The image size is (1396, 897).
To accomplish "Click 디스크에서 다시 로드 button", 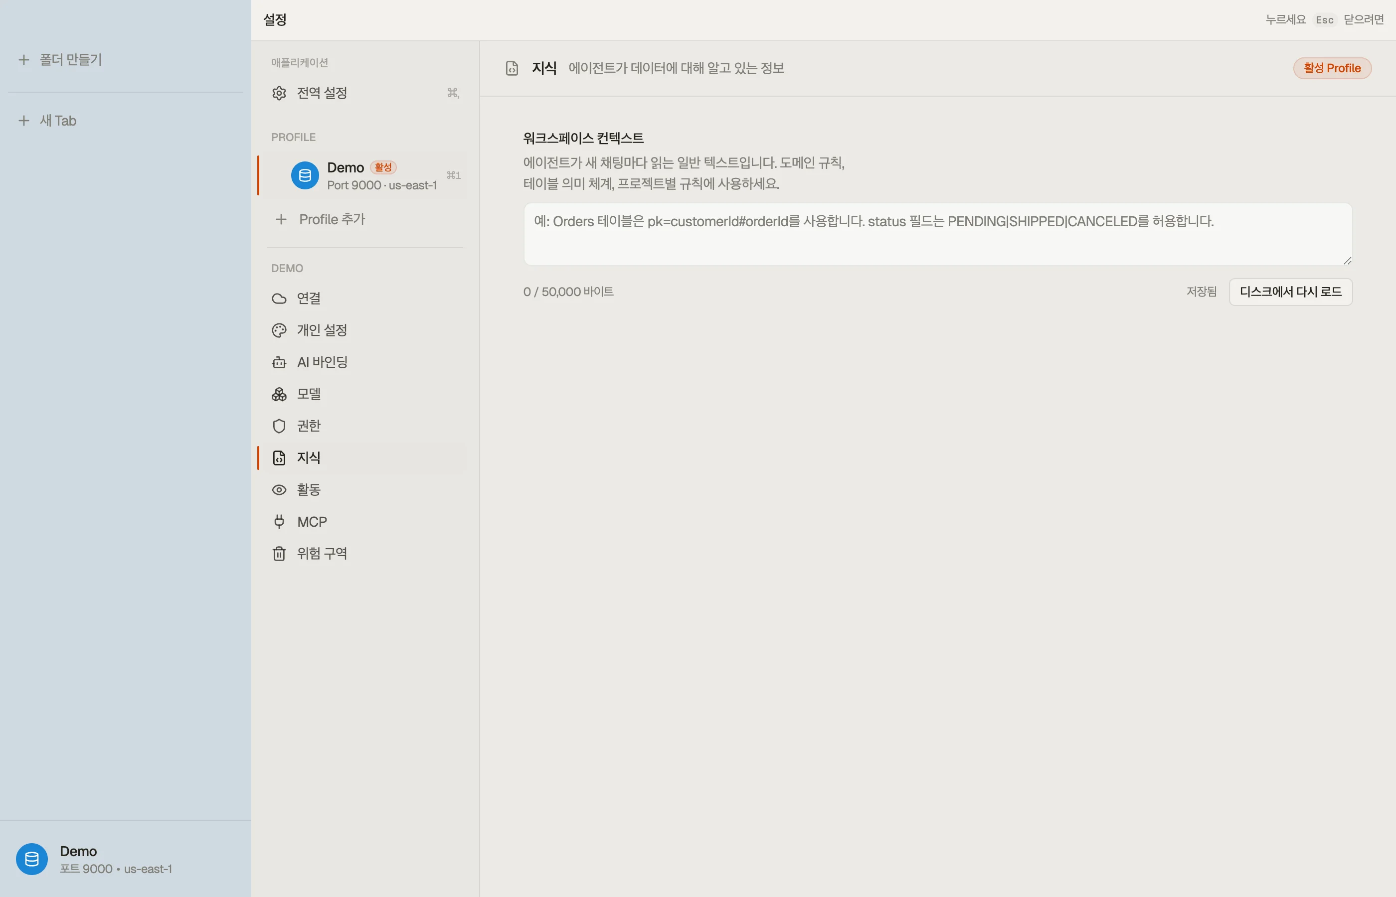I will click(x=1290, y=292).
